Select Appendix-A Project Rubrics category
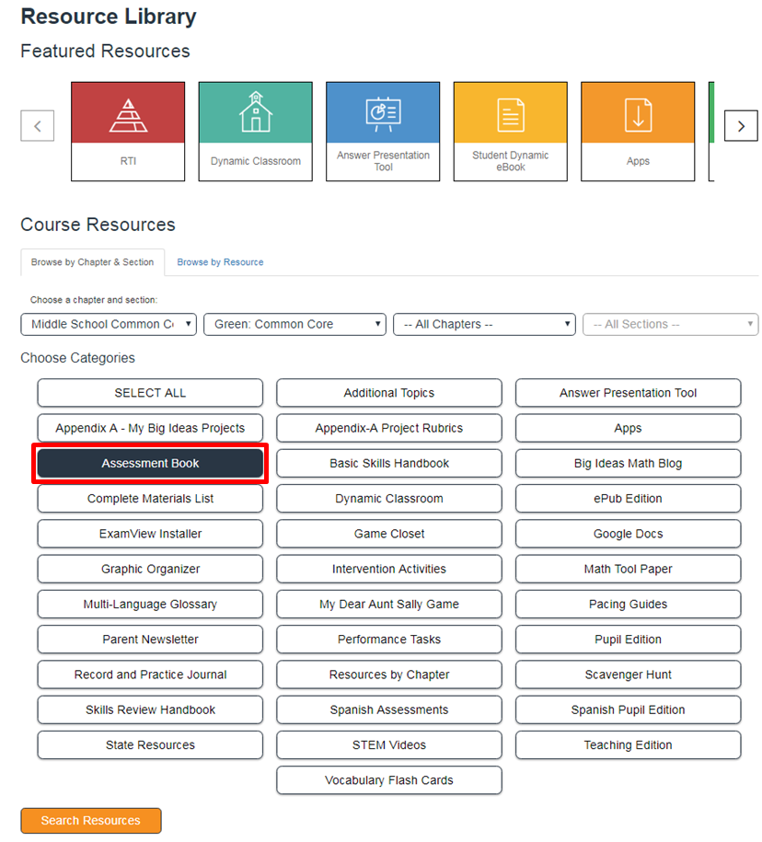The height and width of the screenshot is (842, 762). click(389, 428)
